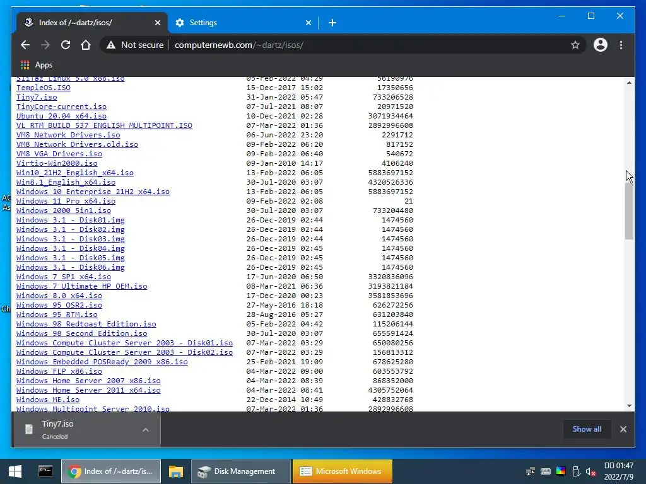Download VM8_VGA_Drivers.iso

click(59, 154)
